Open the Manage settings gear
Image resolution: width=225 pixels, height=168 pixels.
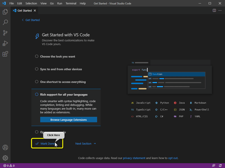tap(5, 158)
